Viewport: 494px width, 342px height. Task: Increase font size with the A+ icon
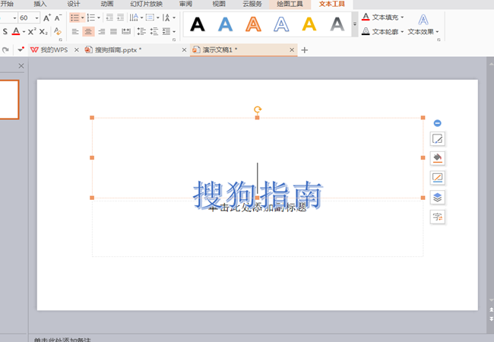47,17
